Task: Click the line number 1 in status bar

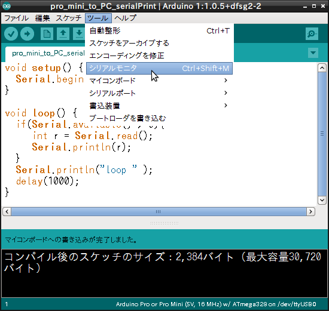Action: (x=7, y=304)
